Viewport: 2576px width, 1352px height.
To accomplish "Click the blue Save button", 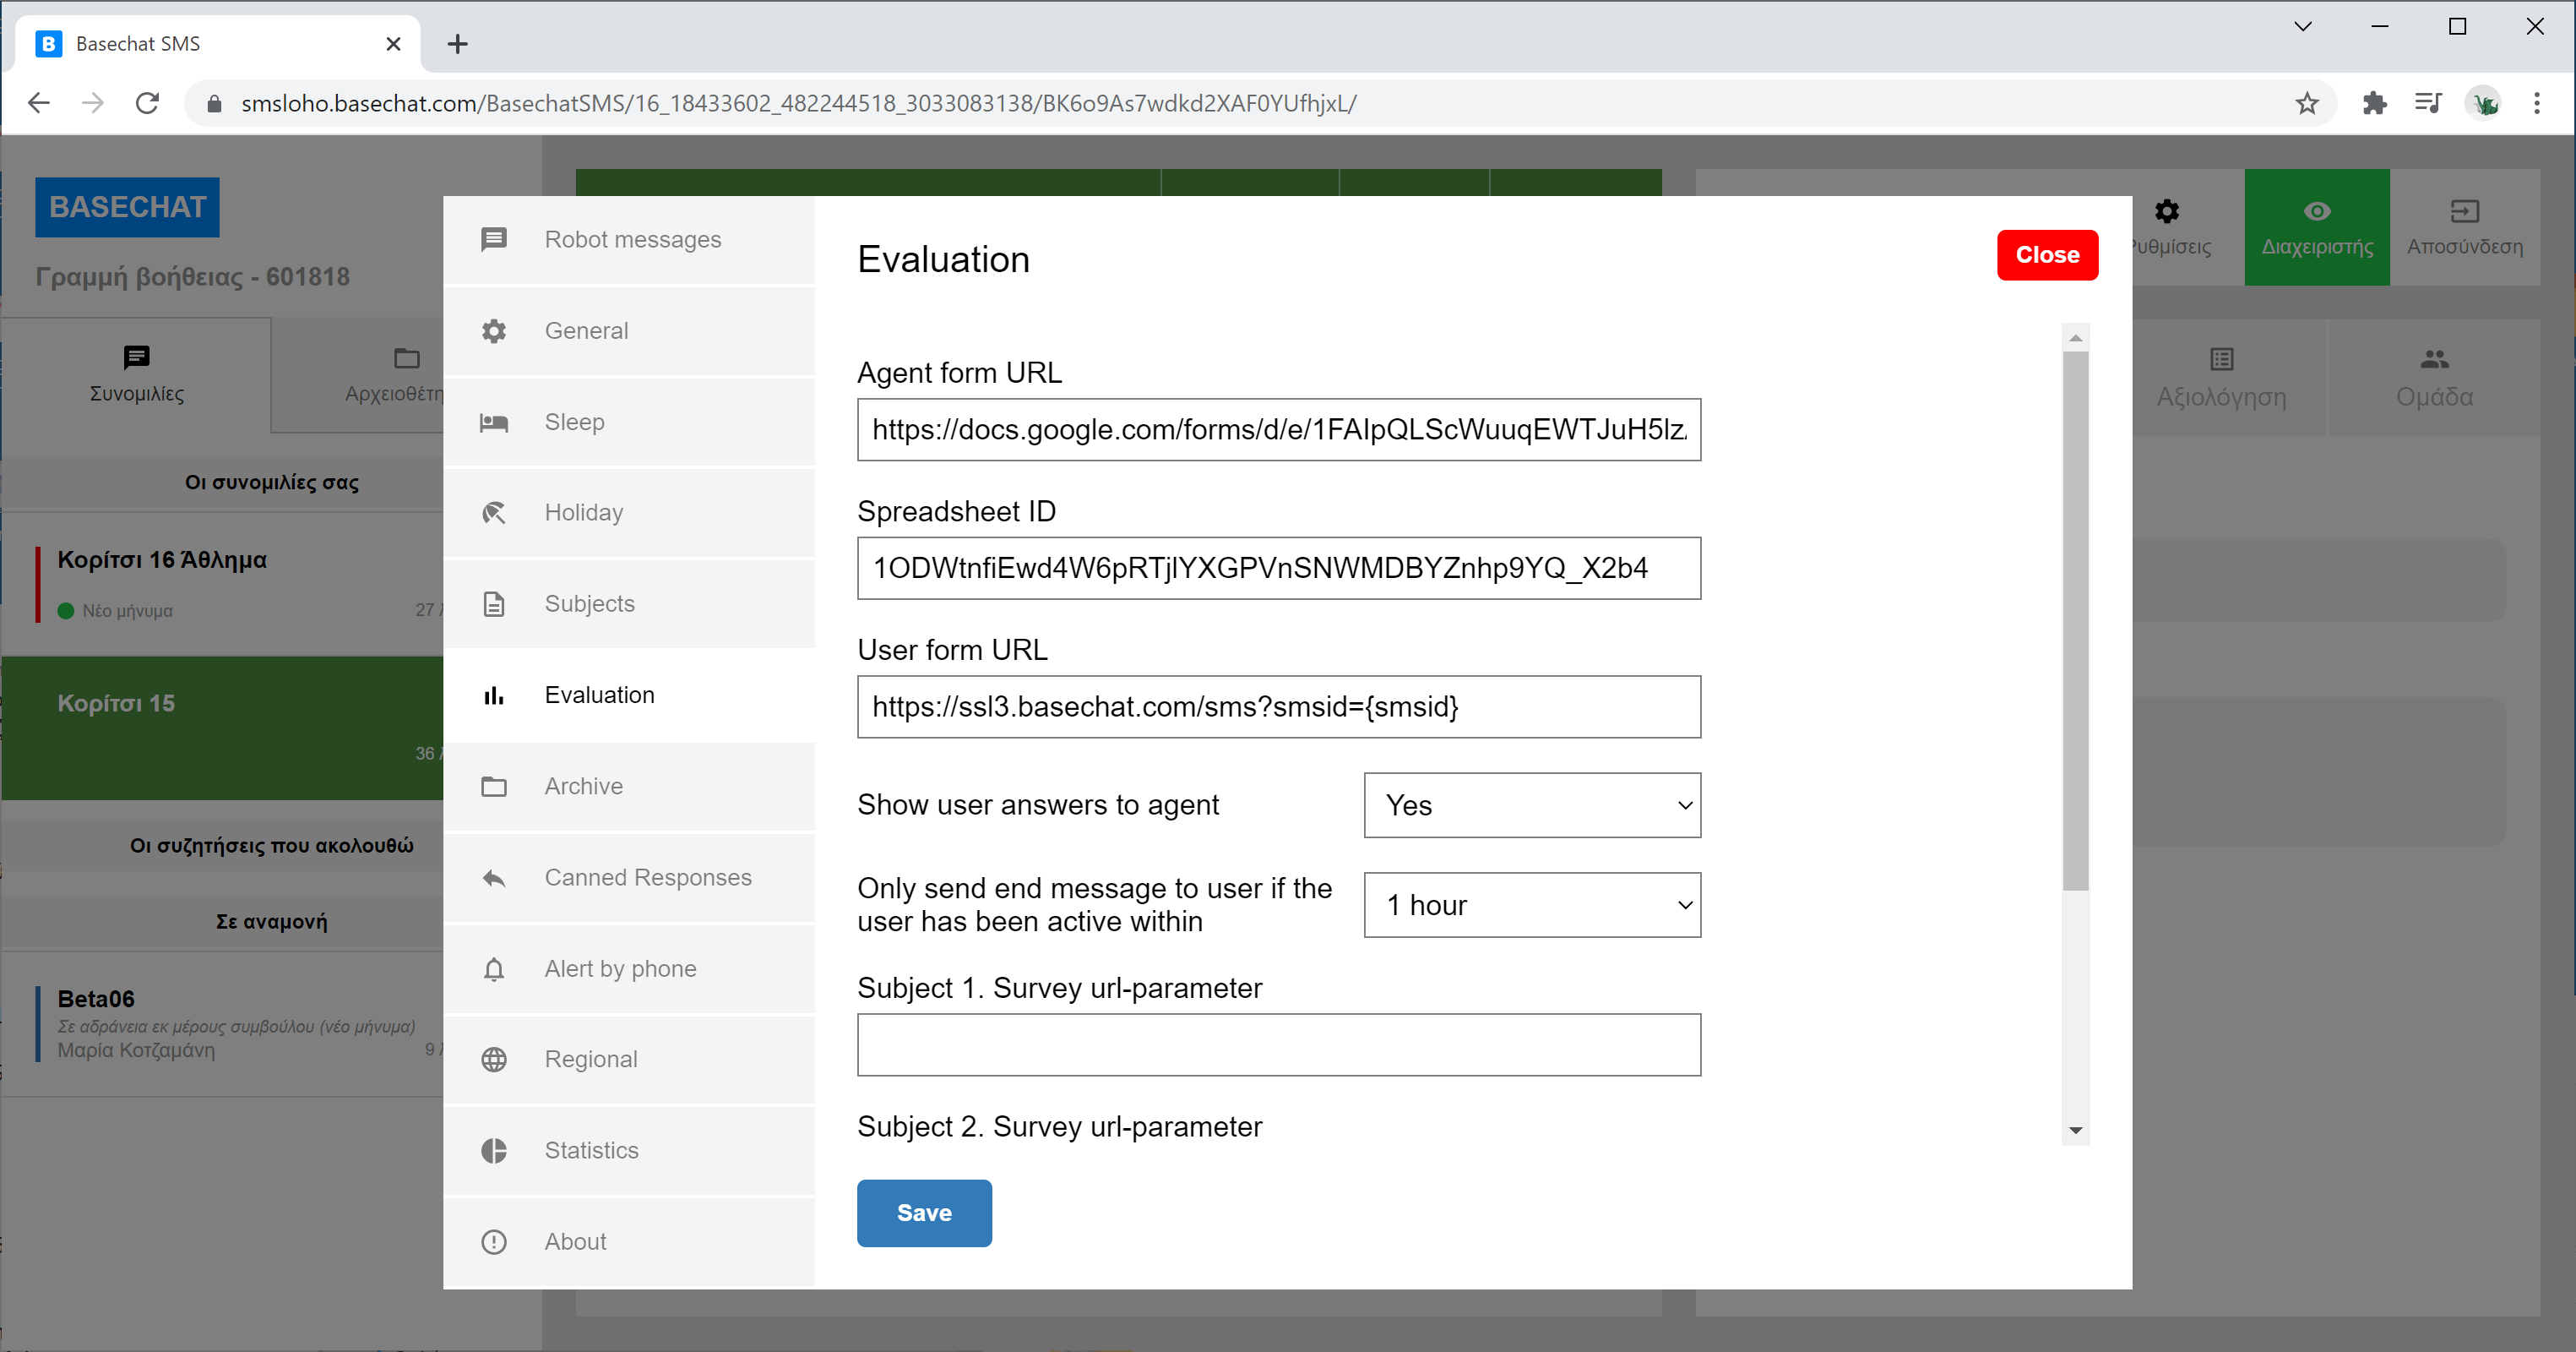I will tap(923, 1213).
